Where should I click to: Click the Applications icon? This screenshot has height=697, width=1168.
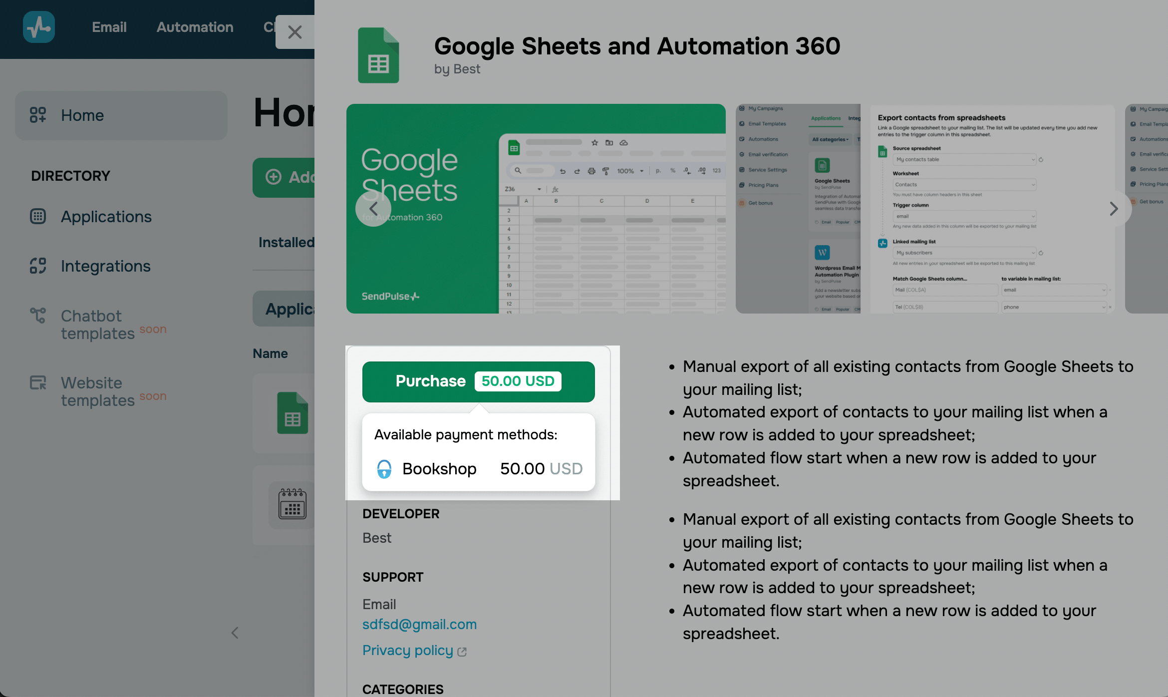click(x=38, y=216)
